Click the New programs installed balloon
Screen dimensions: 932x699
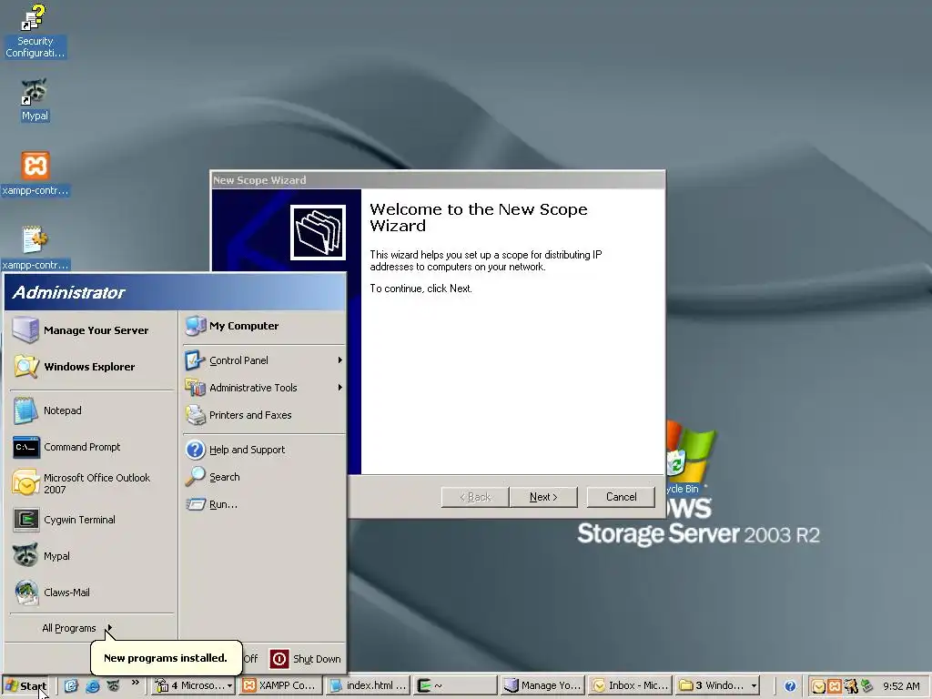pos(166,657)
